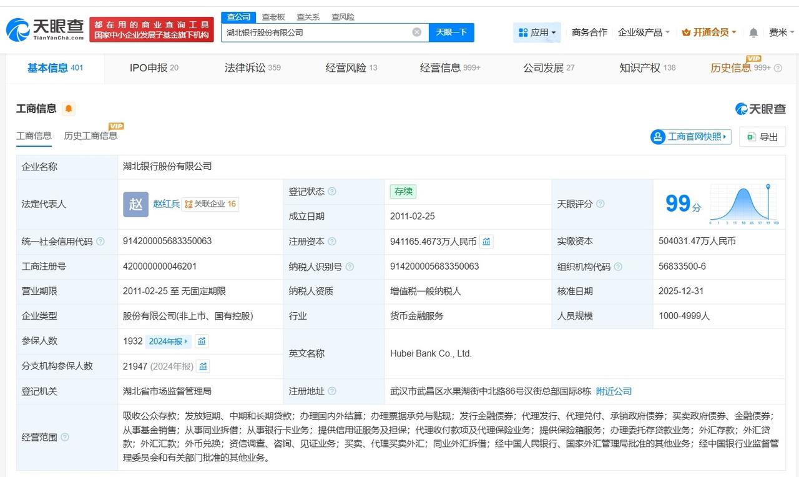This screenshot has height=477, width=799.
Task: Click the 天眼查 logo to go home
Action: 45,29
